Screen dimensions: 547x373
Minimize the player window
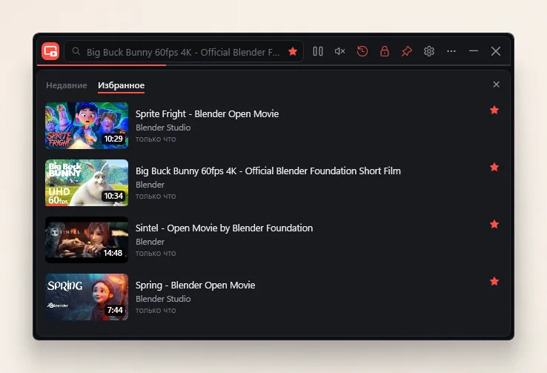474,51
